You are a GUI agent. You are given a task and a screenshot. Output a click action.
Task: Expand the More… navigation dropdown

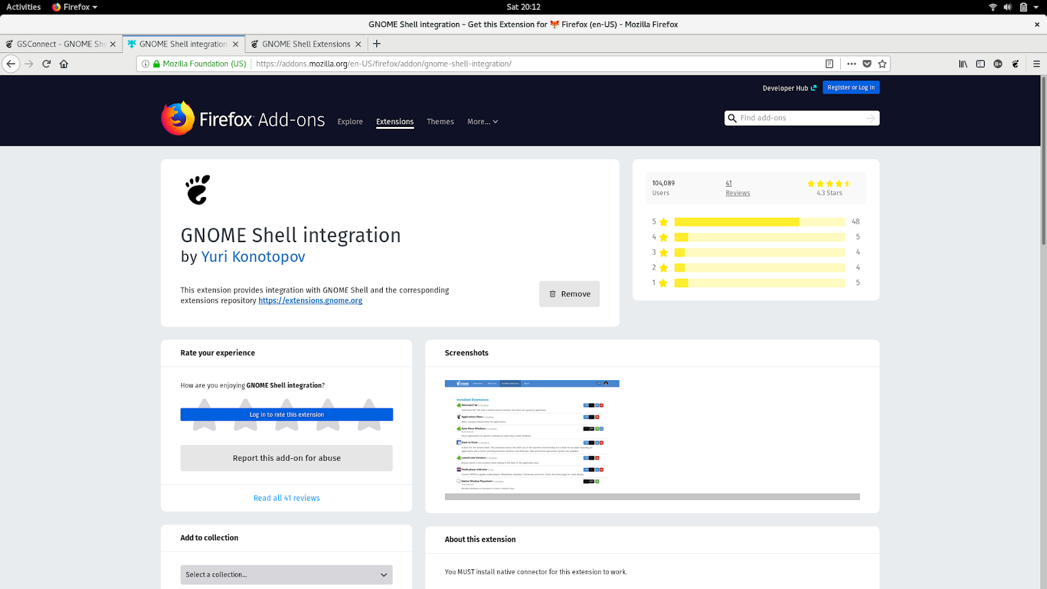coord(482,122)
